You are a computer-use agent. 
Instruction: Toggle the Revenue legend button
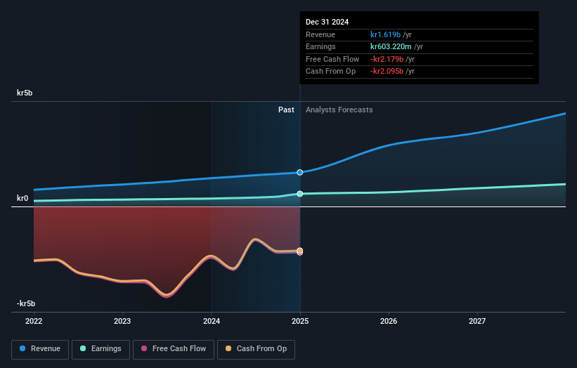pos(40,349)
